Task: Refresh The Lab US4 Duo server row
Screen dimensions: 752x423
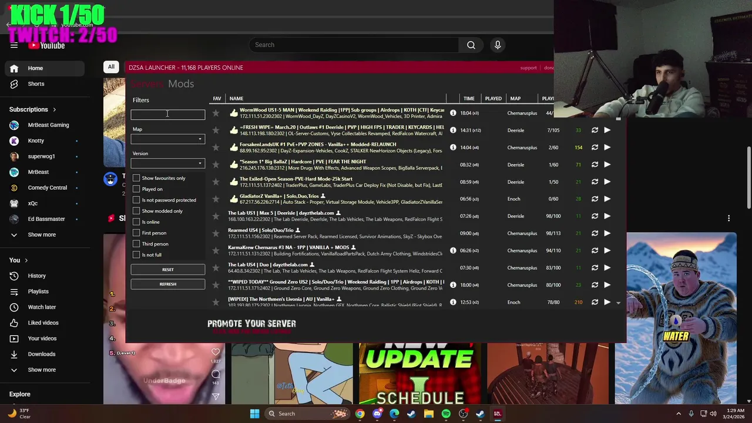Action: (x=595, y=268)
